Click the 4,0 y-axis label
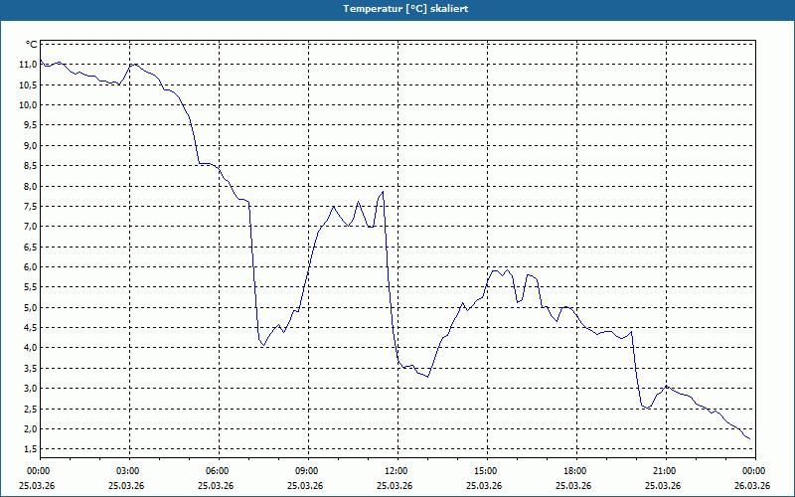Image resolution: width=795 pixels, height=497 pixels. pos(31,348)
